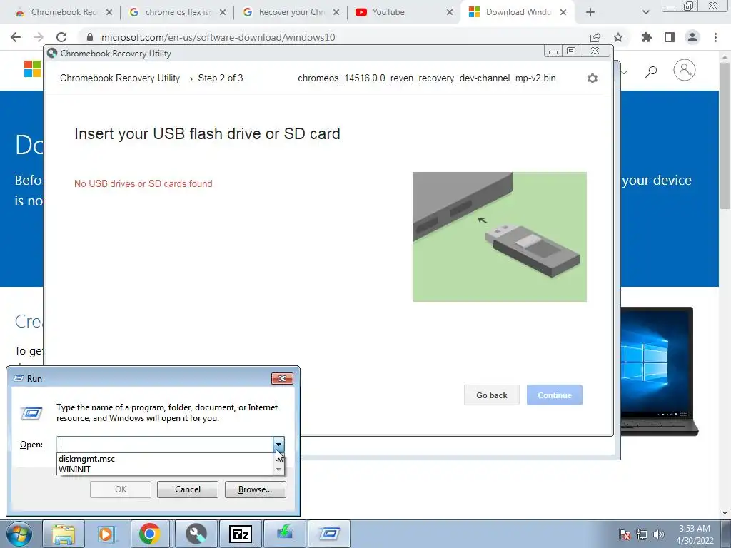
Task: Click Go back in Recovery Utility
Action: pos(491,395)
